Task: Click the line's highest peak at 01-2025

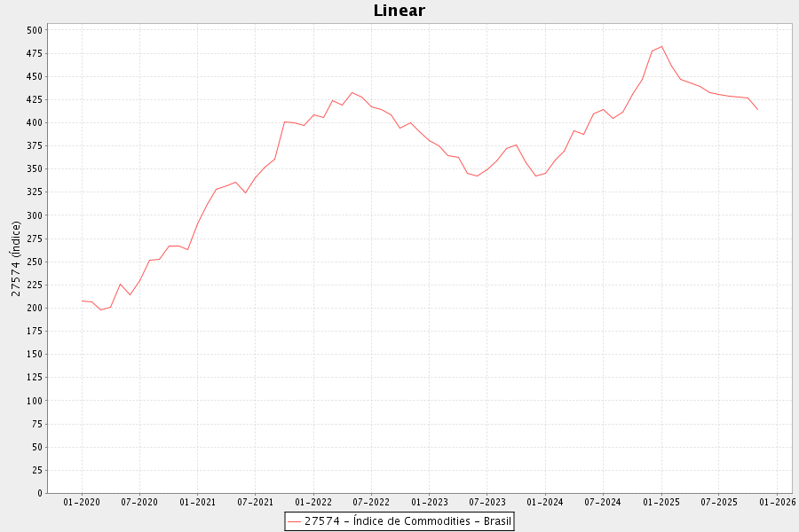Action: [661, 47]
